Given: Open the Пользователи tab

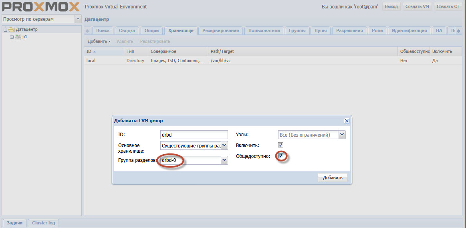Looking at the screenshot, I should tap(264, 30).
